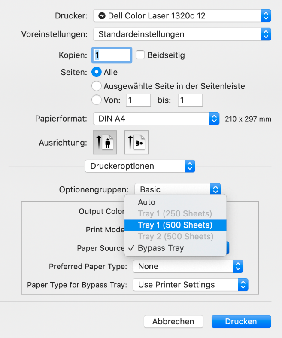Click the Dell printer status icon
The image size is (282, 338).
pyautogui.click(x=102, y=16)
